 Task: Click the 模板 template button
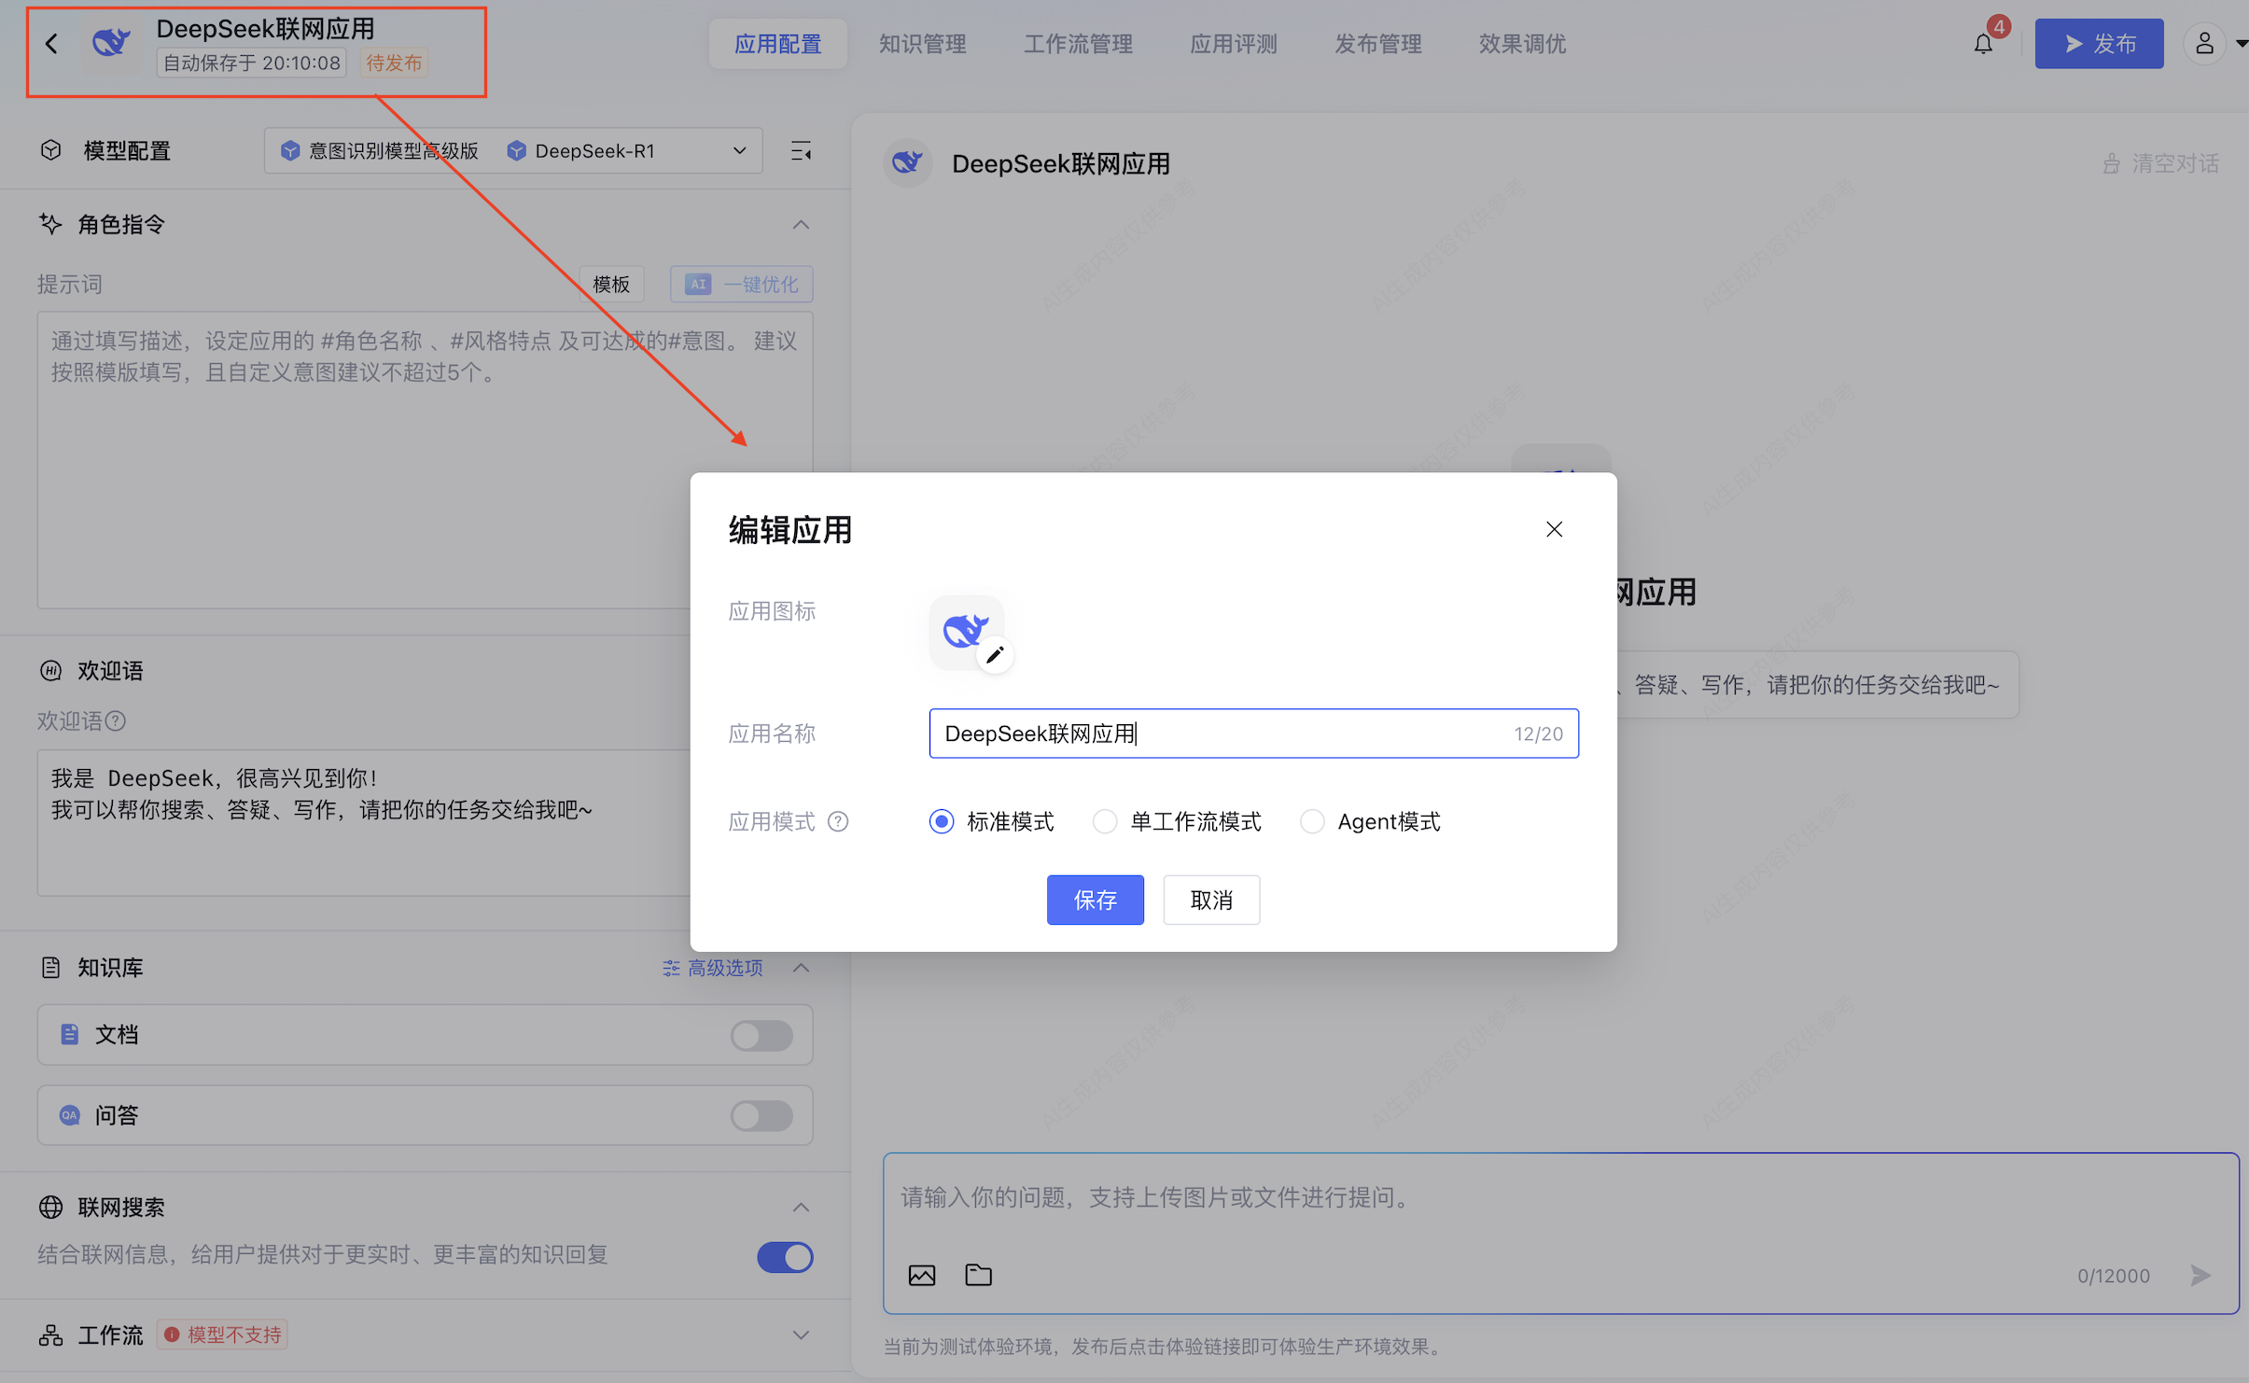(x=611, y=284)
